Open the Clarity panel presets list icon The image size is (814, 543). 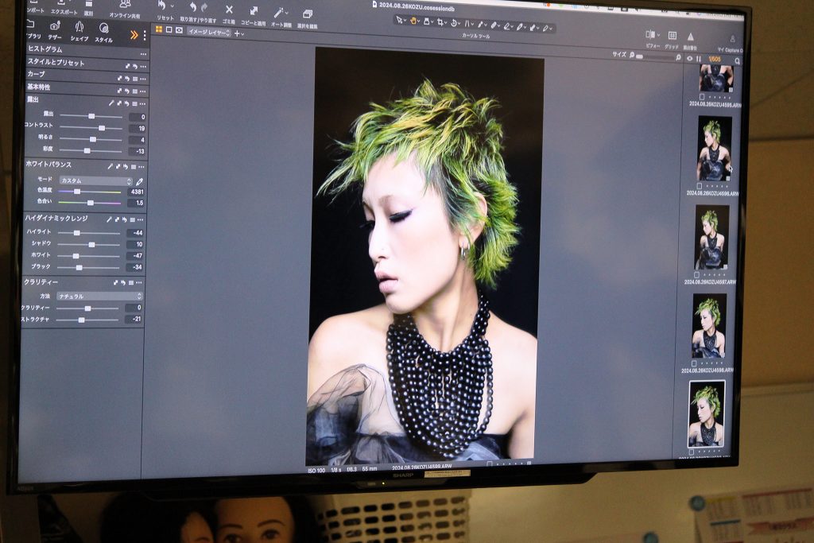131,283
